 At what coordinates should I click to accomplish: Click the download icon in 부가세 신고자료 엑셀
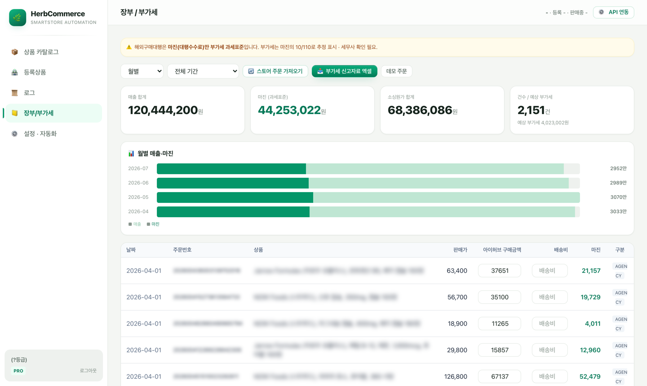320,71
